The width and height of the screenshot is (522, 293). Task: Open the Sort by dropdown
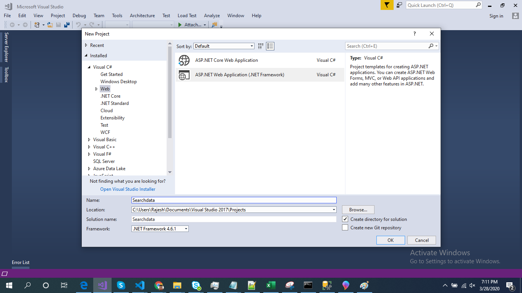point(224,46)
